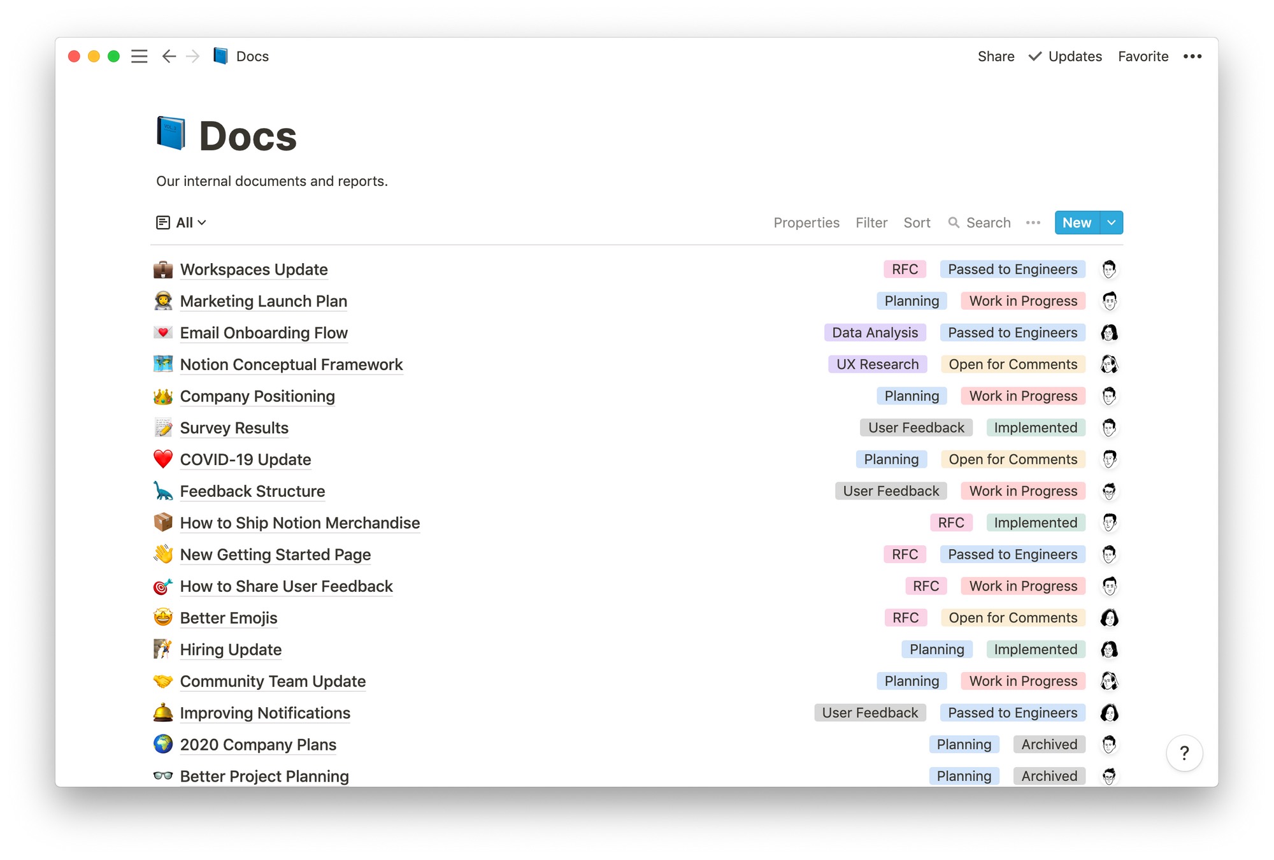This screenshot has width=1274, height=860.
Task: Open the Survey Results document
Action: (x=234, y=427)
